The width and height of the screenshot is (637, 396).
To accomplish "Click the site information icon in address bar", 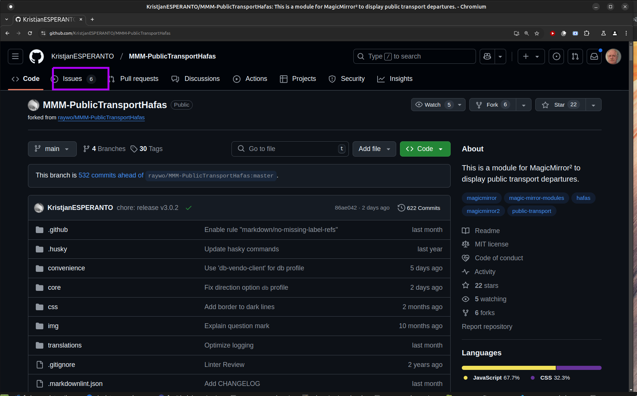I will point(43,33).
